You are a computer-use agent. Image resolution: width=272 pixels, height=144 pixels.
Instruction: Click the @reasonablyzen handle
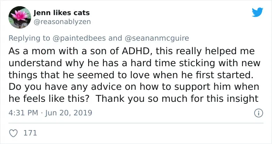click(x=62, y=22)
